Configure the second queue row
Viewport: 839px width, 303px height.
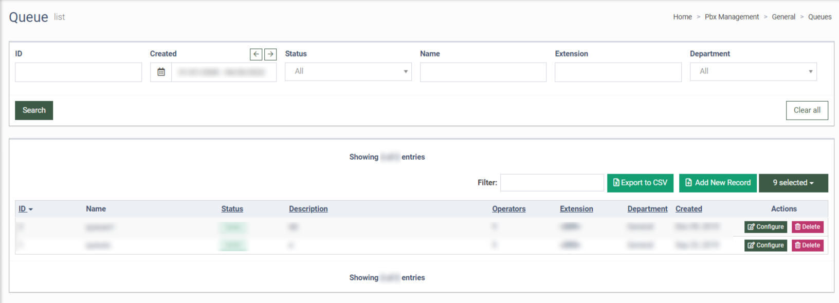(x=765, y=245)
